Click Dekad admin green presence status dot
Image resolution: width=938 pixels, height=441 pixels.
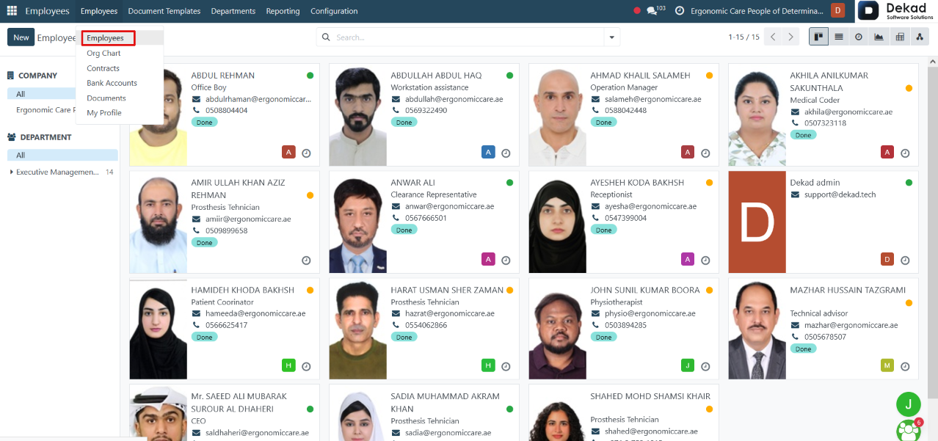[909, 183]
